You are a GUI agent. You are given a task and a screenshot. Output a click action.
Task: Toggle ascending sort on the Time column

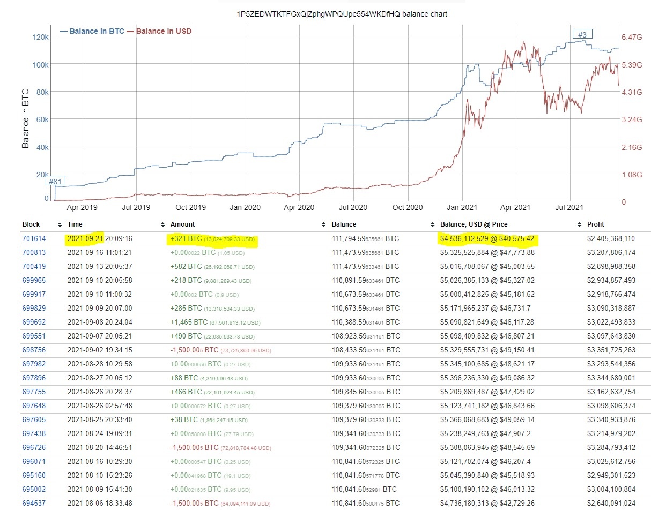point(74,224)
